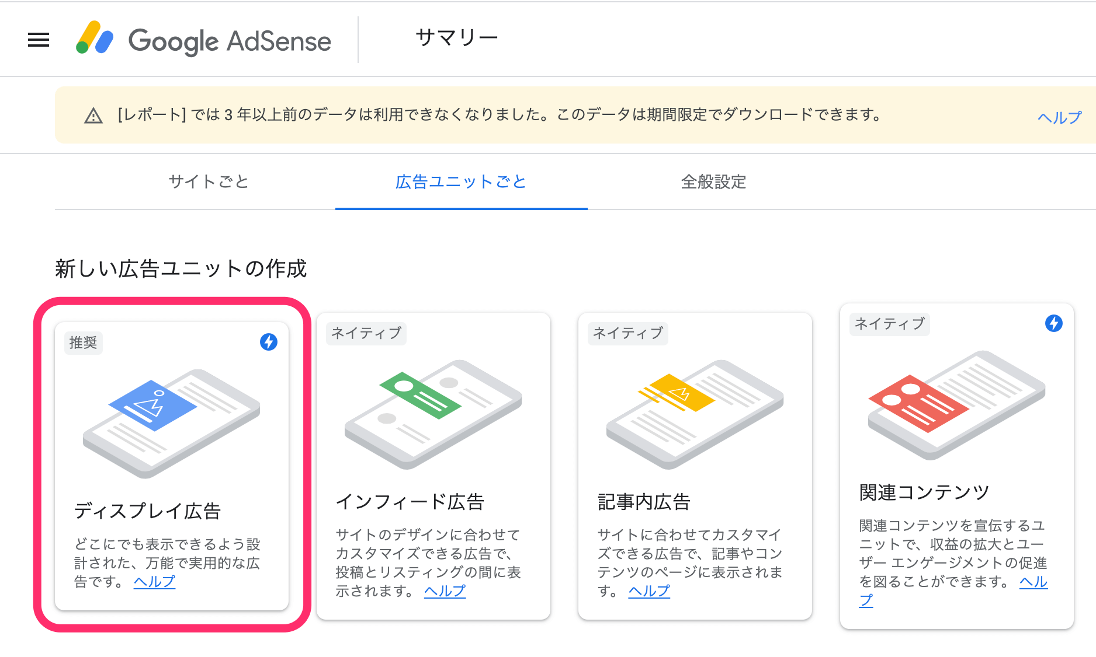Click the AMP lightning icon on 関連コンテンツ card
Screen dimensions: 1096x657
(x=1053, y=323)
